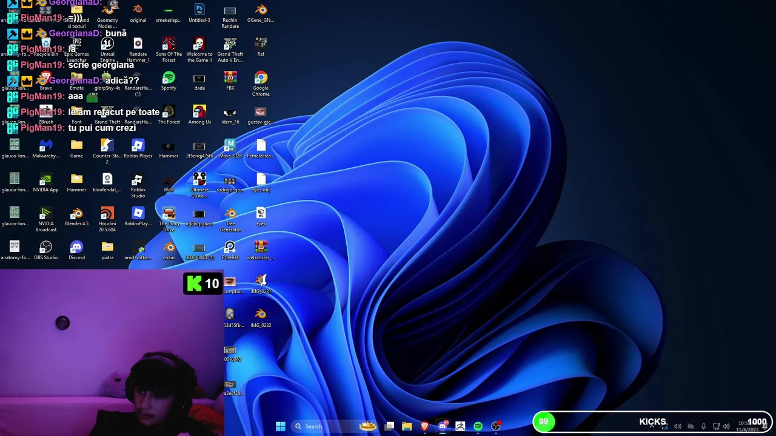Select the Among Us desktop shortcut
Viewport: 776px width, 436px height.
[x=199, y=115]
